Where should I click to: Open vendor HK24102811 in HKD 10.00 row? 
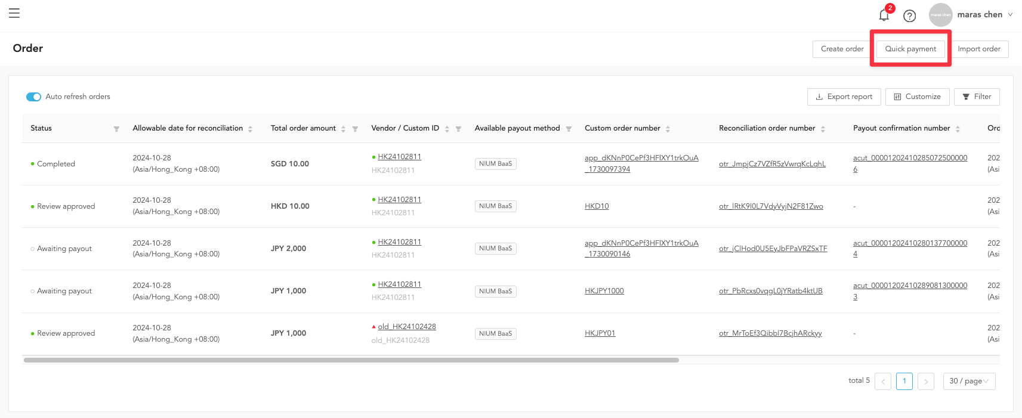[x=399, y=200]
